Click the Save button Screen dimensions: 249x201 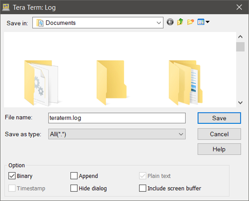(219, 118)
